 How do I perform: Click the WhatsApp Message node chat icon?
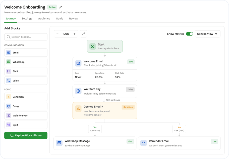click(59, 143)
